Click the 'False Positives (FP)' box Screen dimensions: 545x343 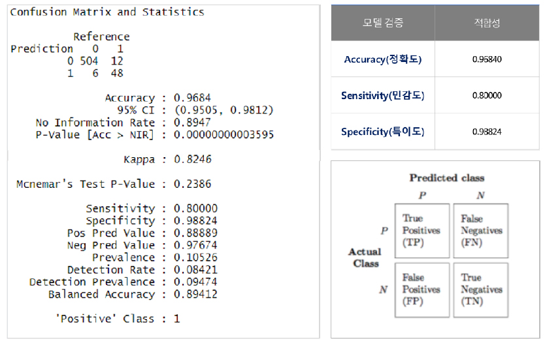click(x=422, y=290)
